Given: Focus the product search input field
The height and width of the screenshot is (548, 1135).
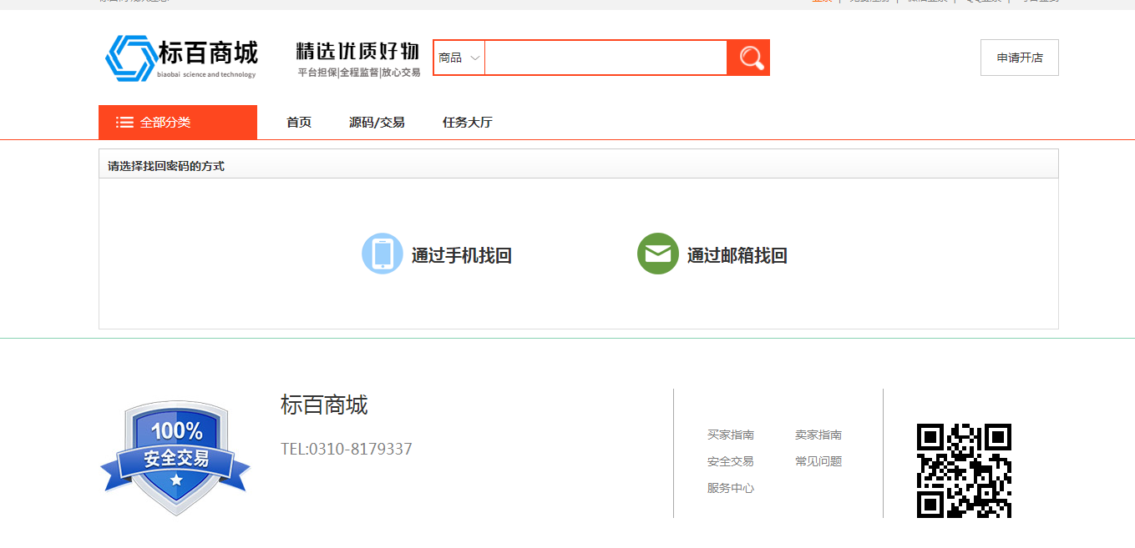Looking at the screenshot, I should [606, 58].
